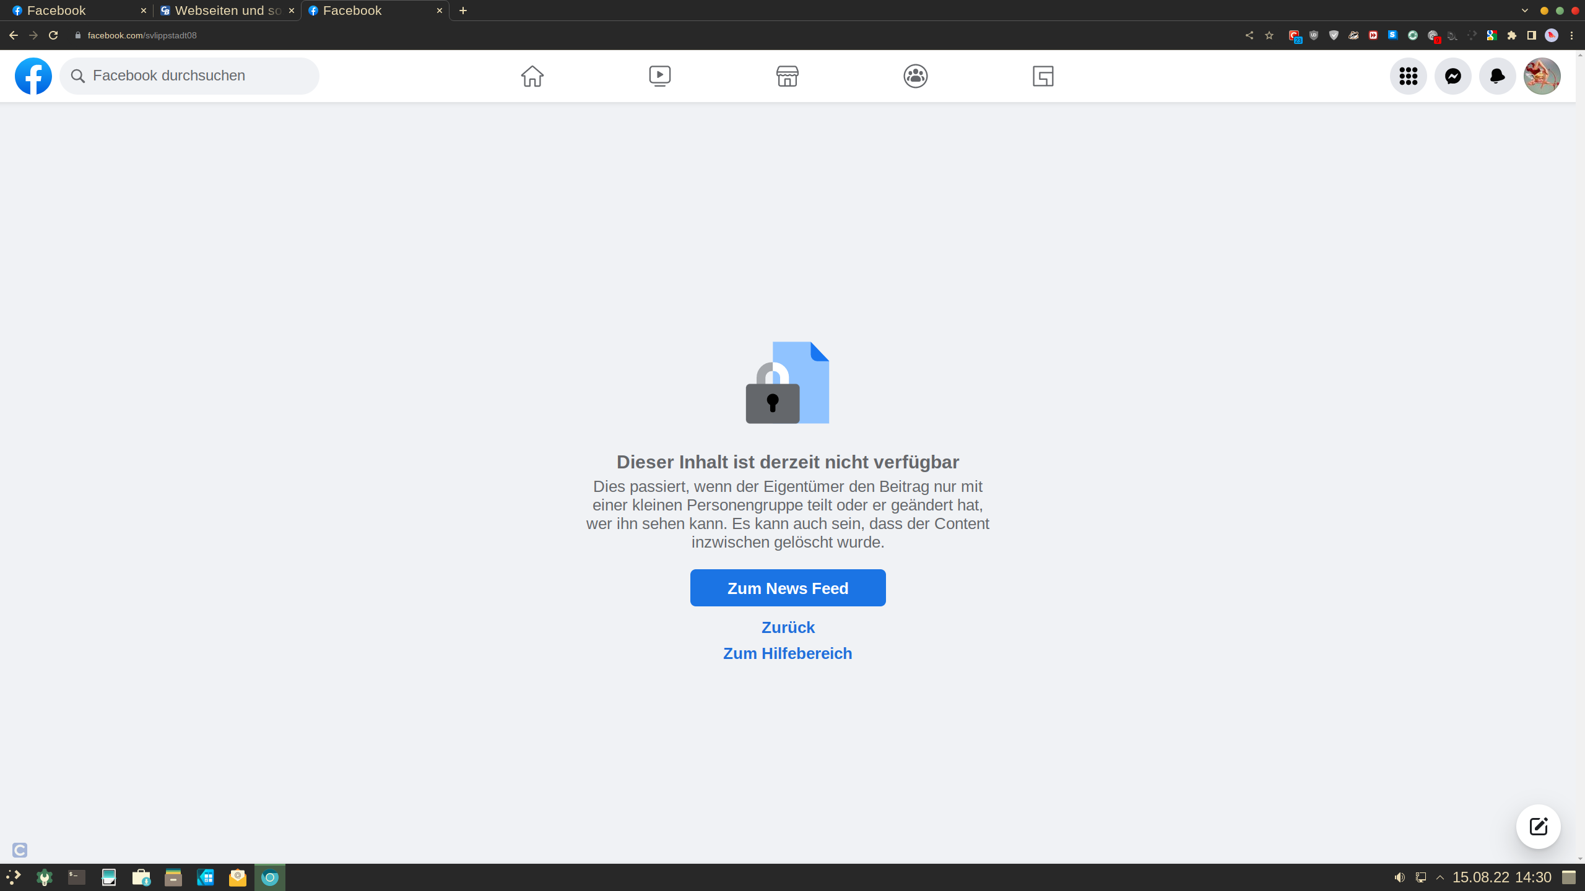Open the Gaming icon in the top bar
Viewport: 1585px width, 891px height.
pyautogui.click(x=1043, y=76)
